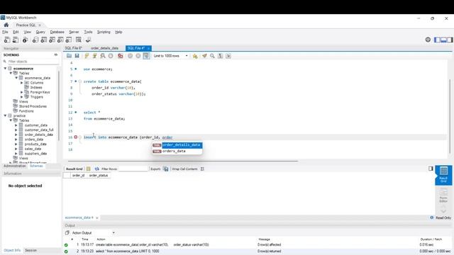Screen dimensions: 454x255
Task: Save snippet star icon
Action: click(195, 56)
